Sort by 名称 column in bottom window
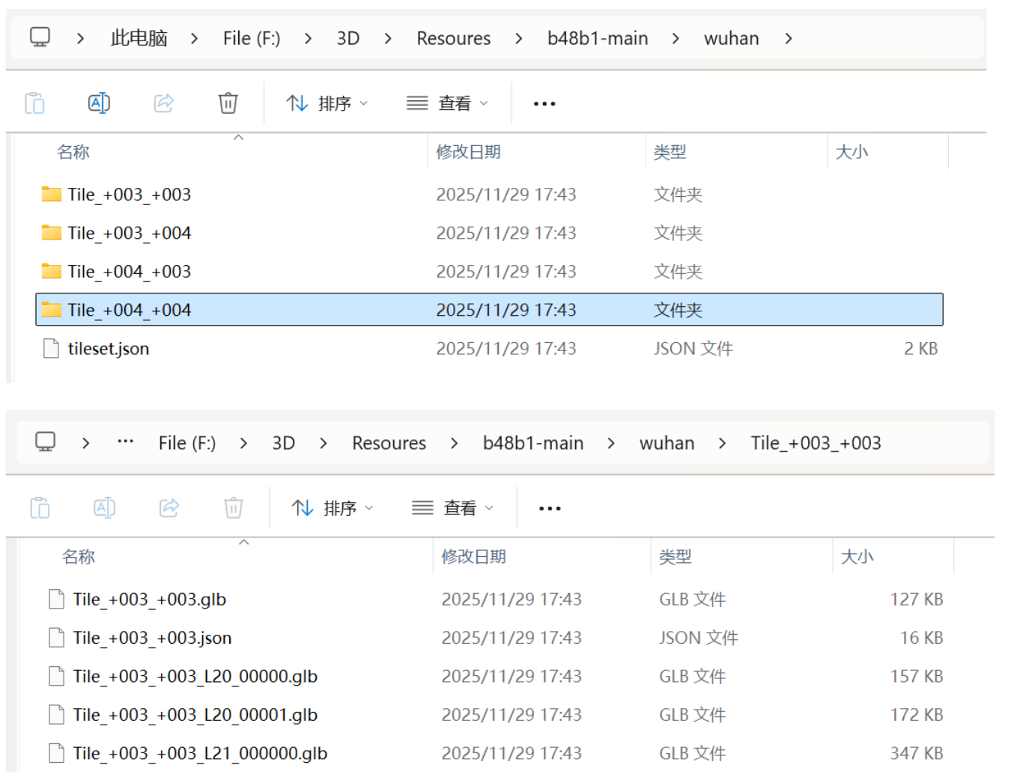The height and width of the screenshot is (777, 1017). click(79, 557)
